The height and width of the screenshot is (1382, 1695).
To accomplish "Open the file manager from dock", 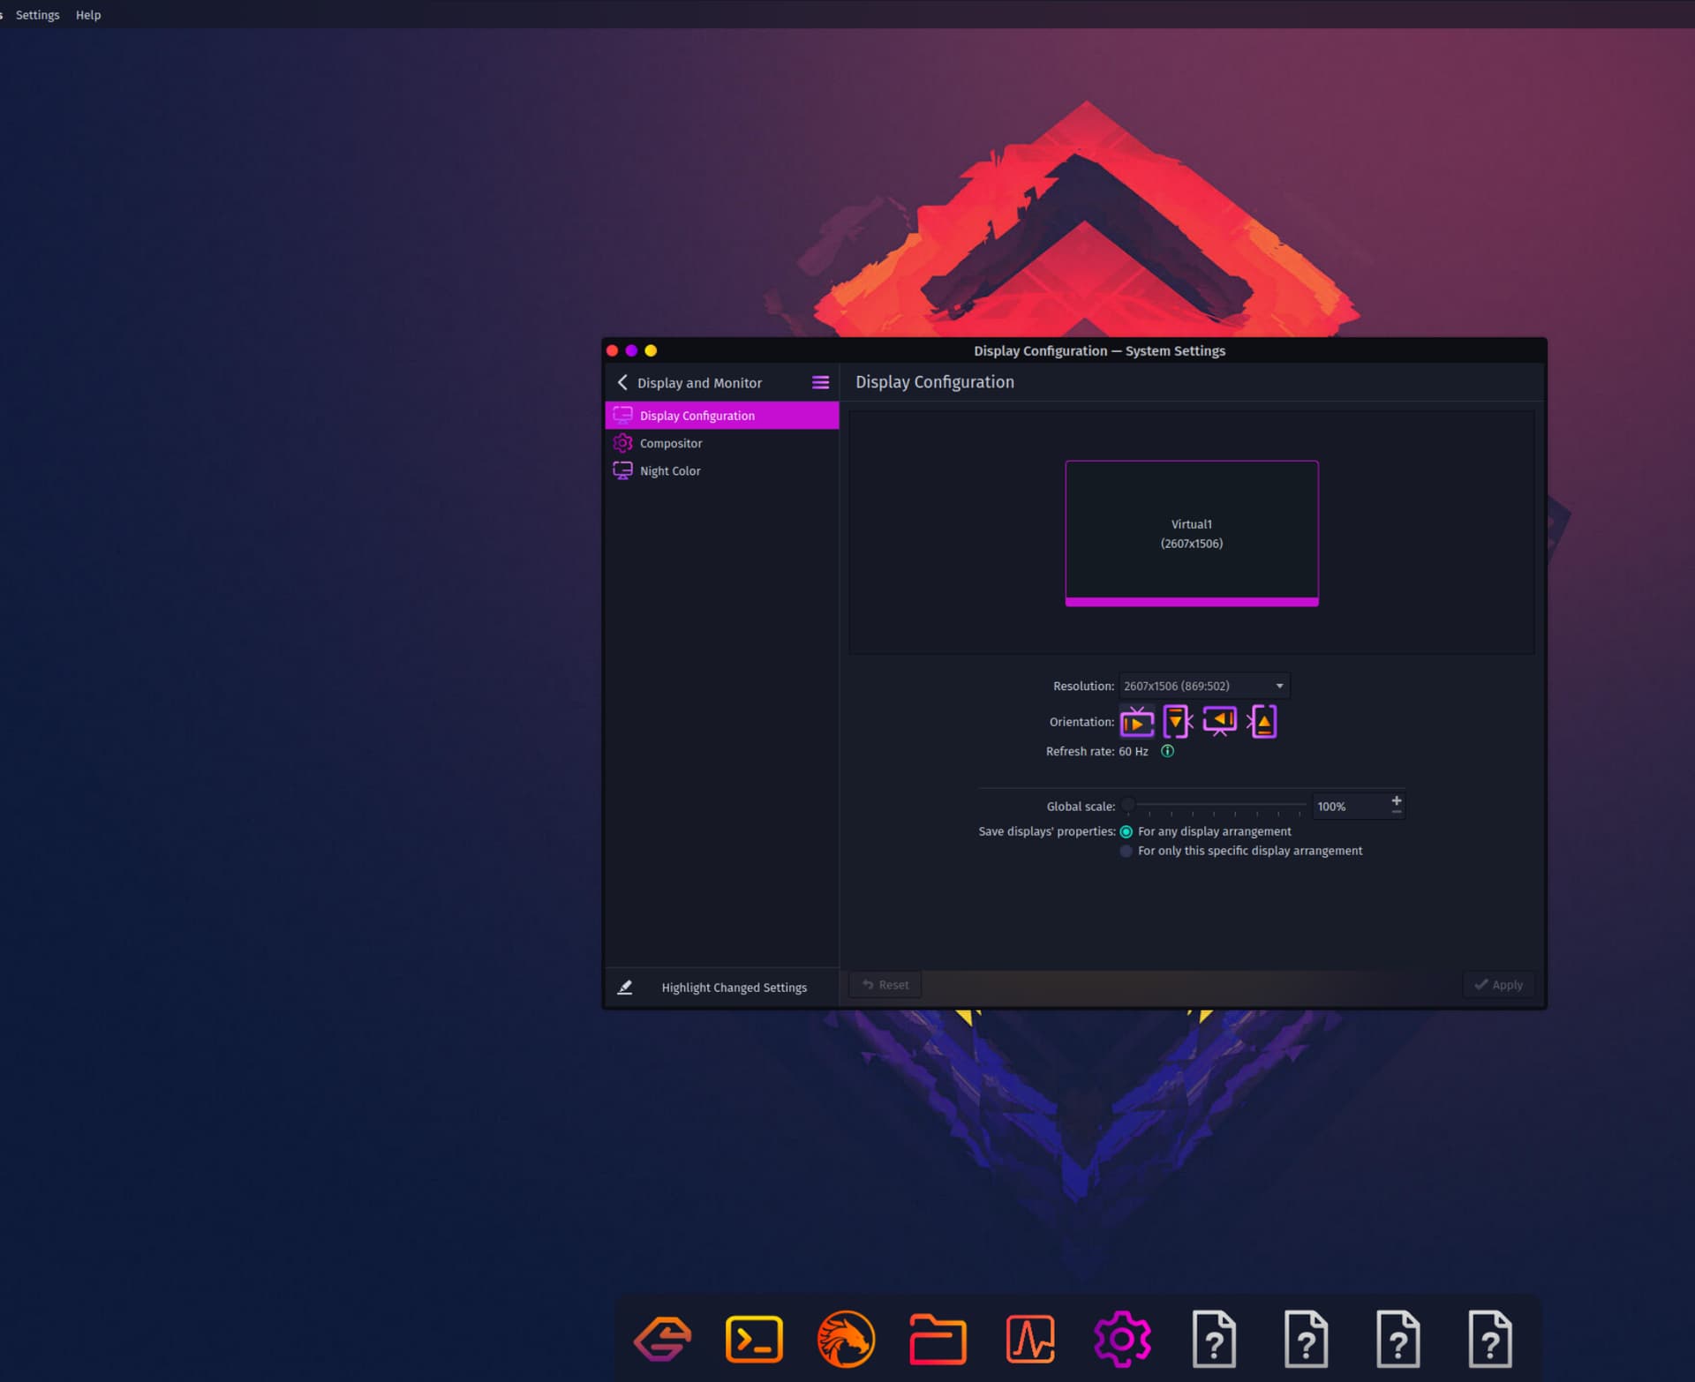I will click(x=938, y=1340).
